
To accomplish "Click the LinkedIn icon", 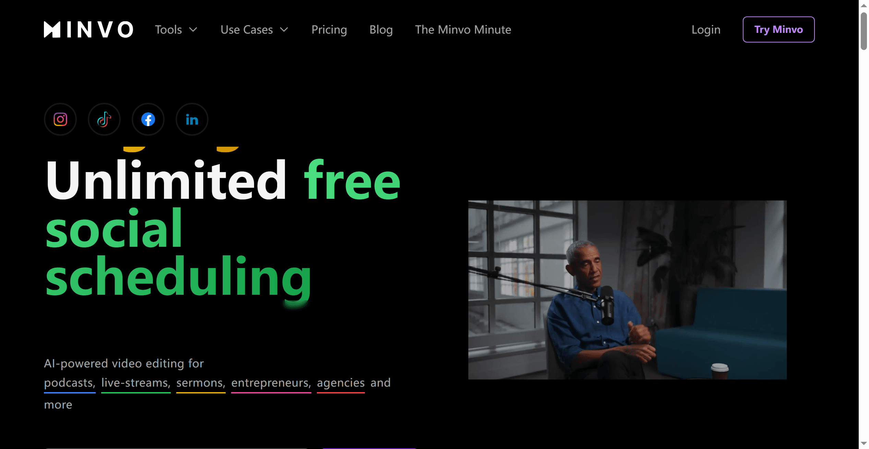I will [x=192, y=119].
